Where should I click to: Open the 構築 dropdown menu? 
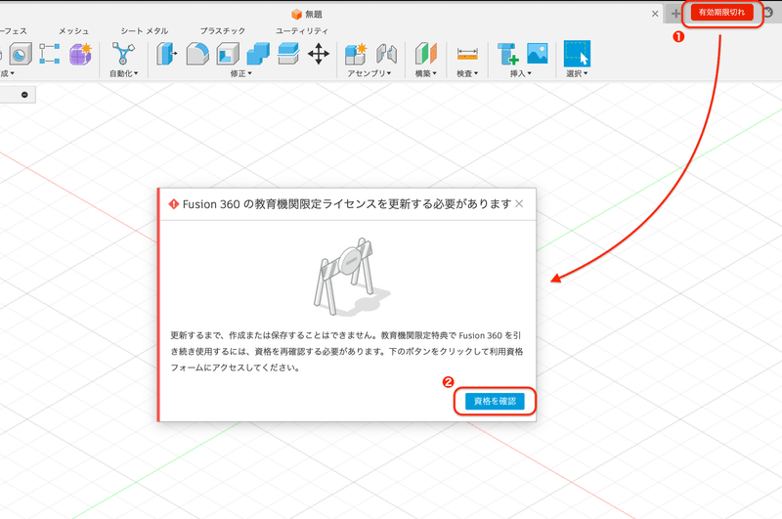[x=426, y=73]
